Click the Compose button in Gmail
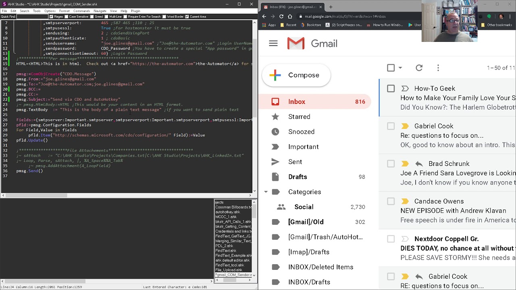Image resolution: width=516 pixels, height=290 pixels. (x=296, y=75)
